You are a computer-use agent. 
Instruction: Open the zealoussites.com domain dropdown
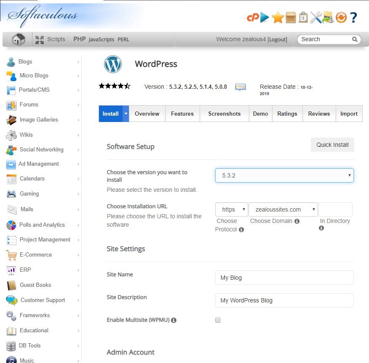pyautogui.click(x=283, y=209)
